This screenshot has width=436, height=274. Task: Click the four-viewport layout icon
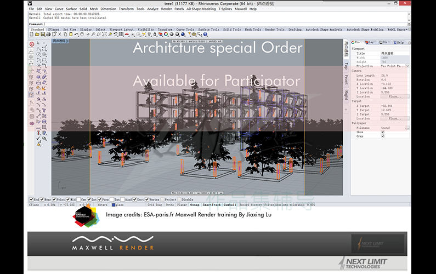(121, 34)
